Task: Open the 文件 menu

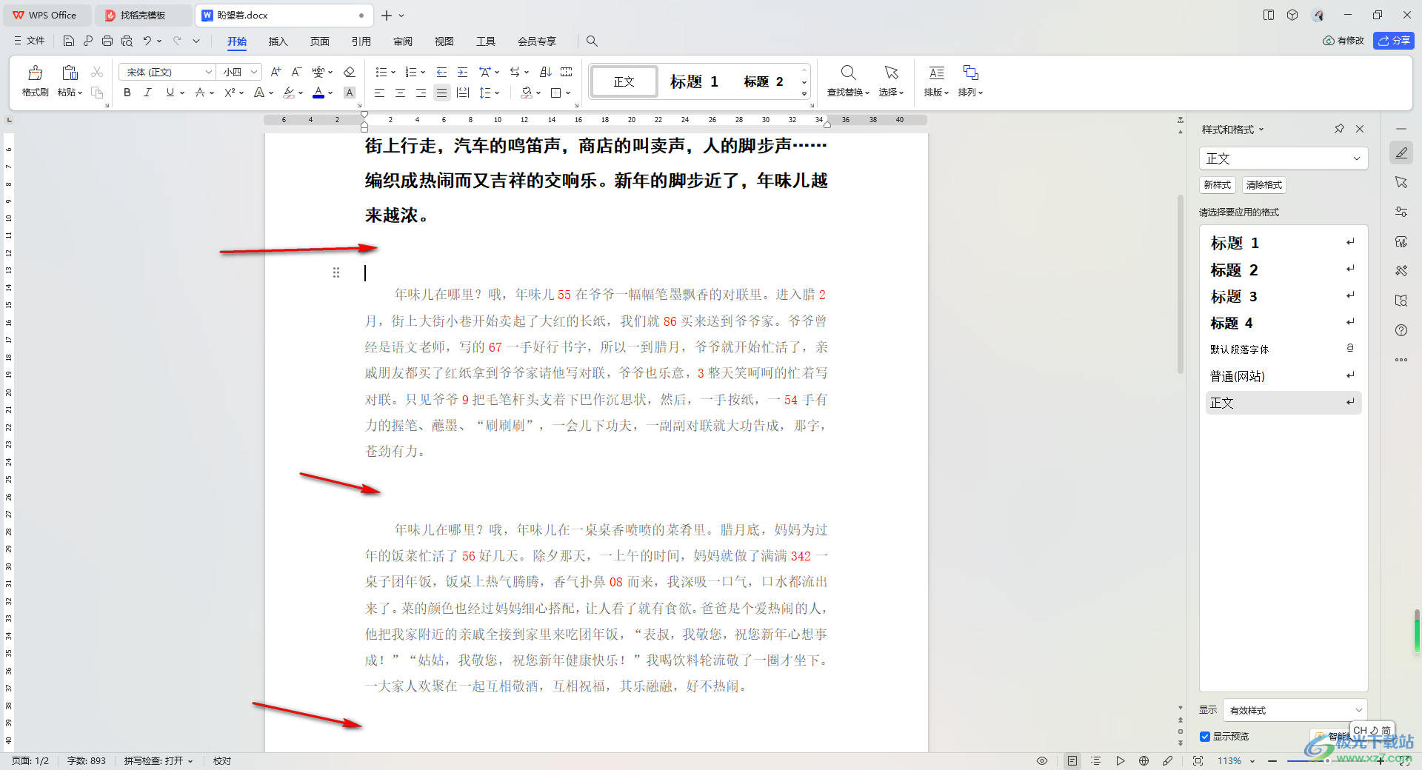Action: (29, 41)
